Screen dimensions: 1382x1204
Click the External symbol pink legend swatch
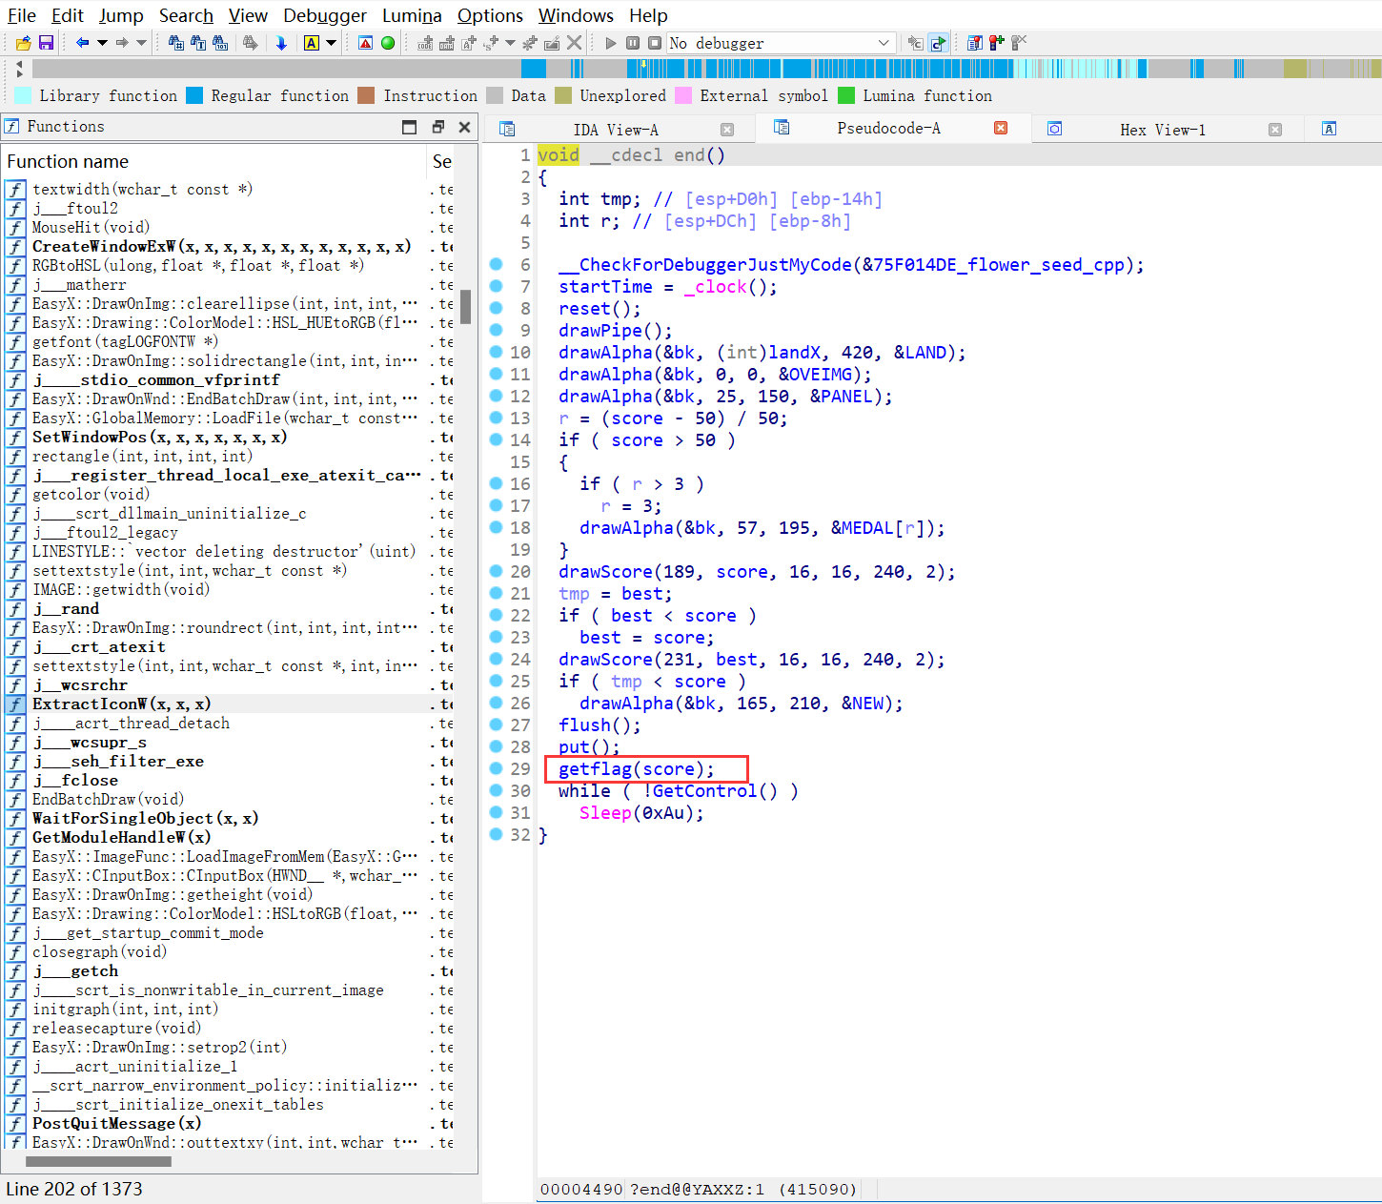tap(683, 95)
